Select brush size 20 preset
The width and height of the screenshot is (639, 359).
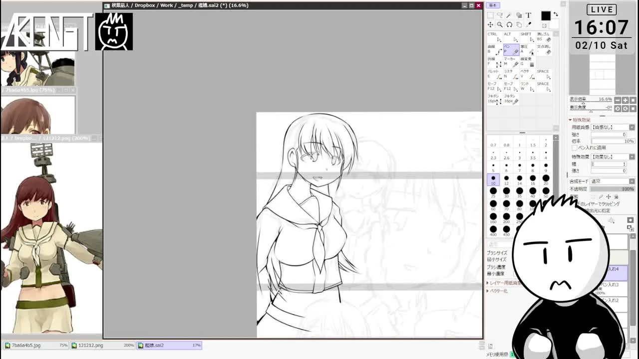(x=546, y=179)
